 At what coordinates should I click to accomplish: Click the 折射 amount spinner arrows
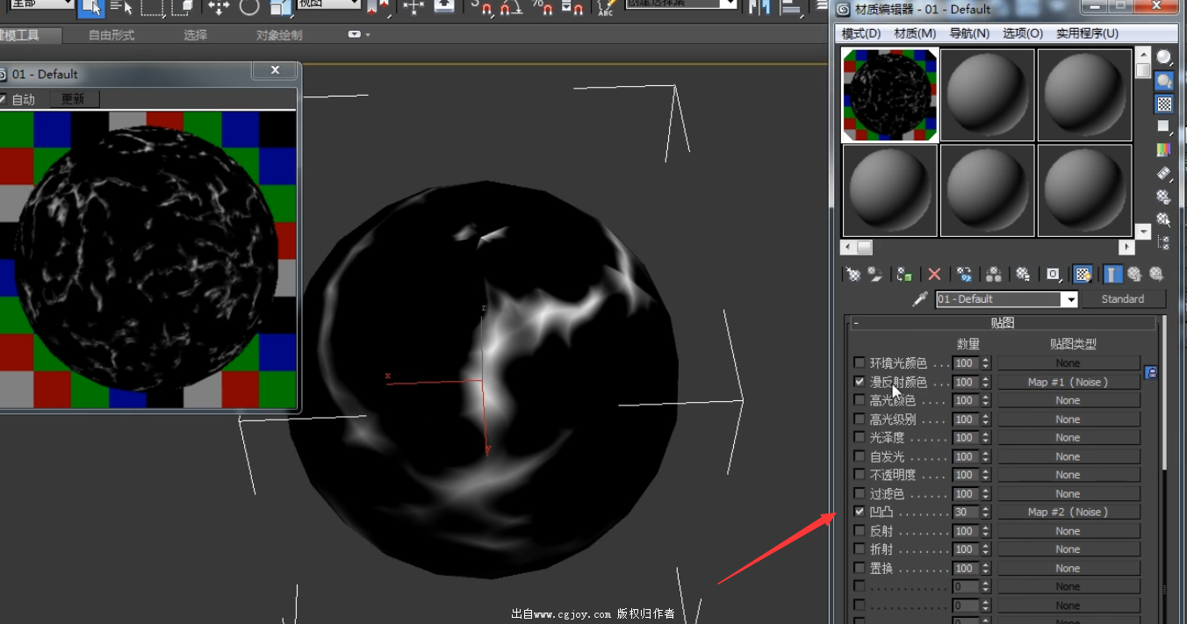point(986,549)
